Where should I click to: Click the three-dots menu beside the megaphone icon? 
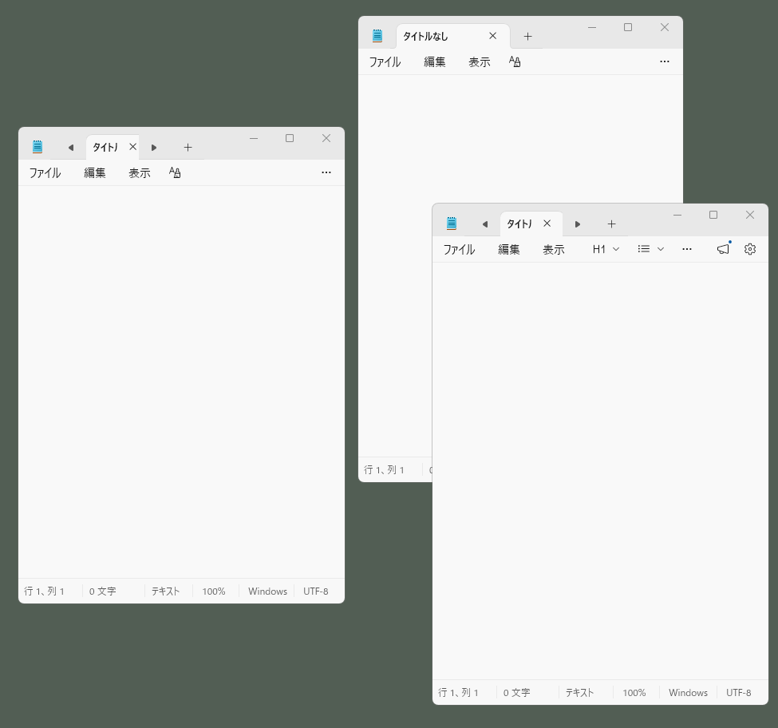point(687,249)
